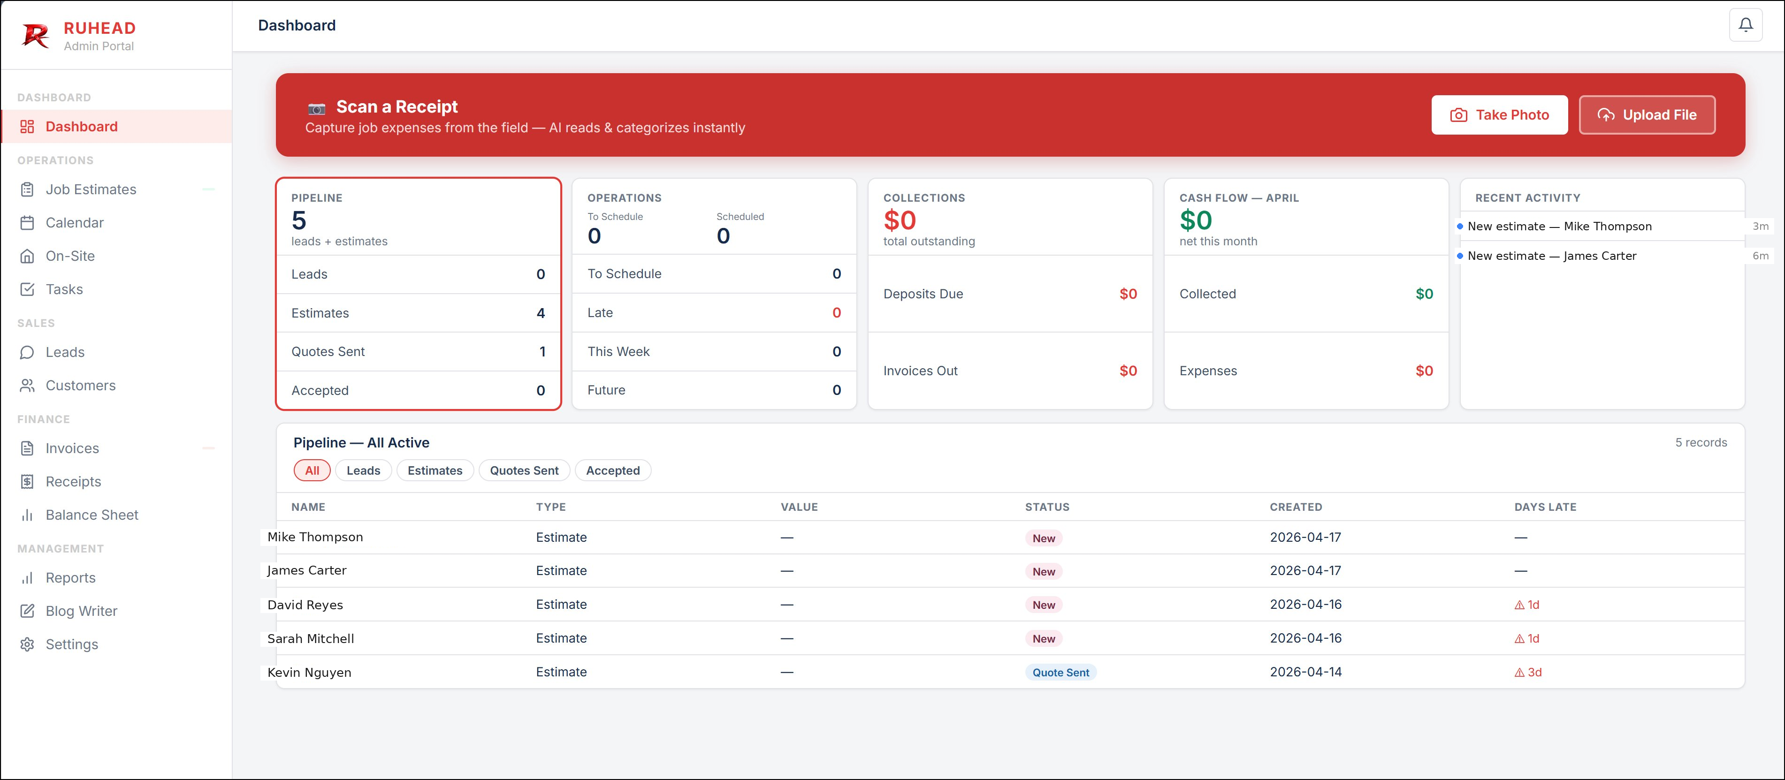This screenshot has width=1785, height=780.
Task: Open Balance Sheet via its chart icon
Action: [27, 515]
